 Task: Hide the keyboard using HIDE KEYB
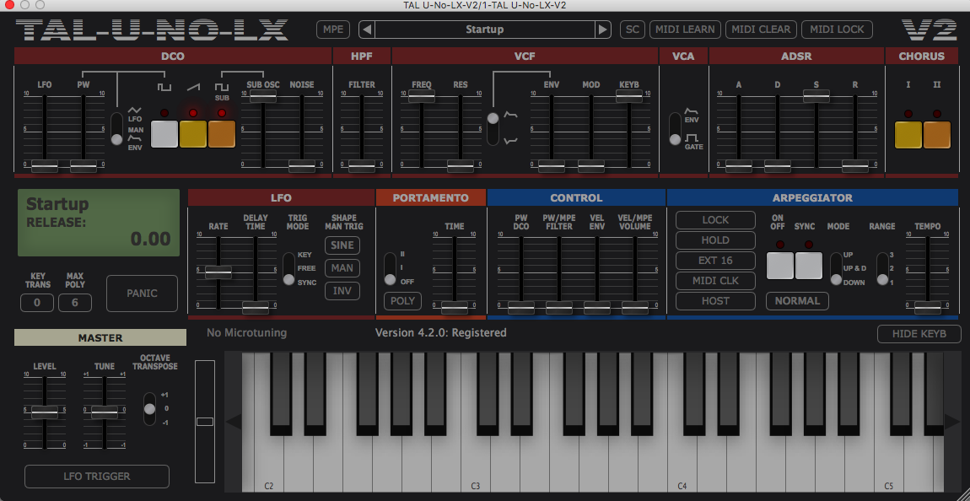click(919, 334)
